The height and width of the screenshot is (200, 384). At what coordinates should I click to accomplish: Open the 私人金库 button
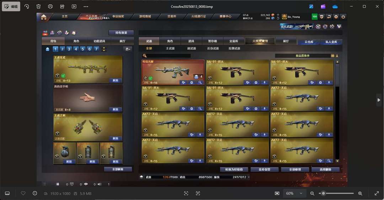click(331, 42)
